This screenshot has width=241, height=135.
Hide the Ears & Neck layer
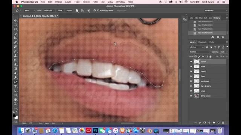pyautogui.click(x=191, y=86)
